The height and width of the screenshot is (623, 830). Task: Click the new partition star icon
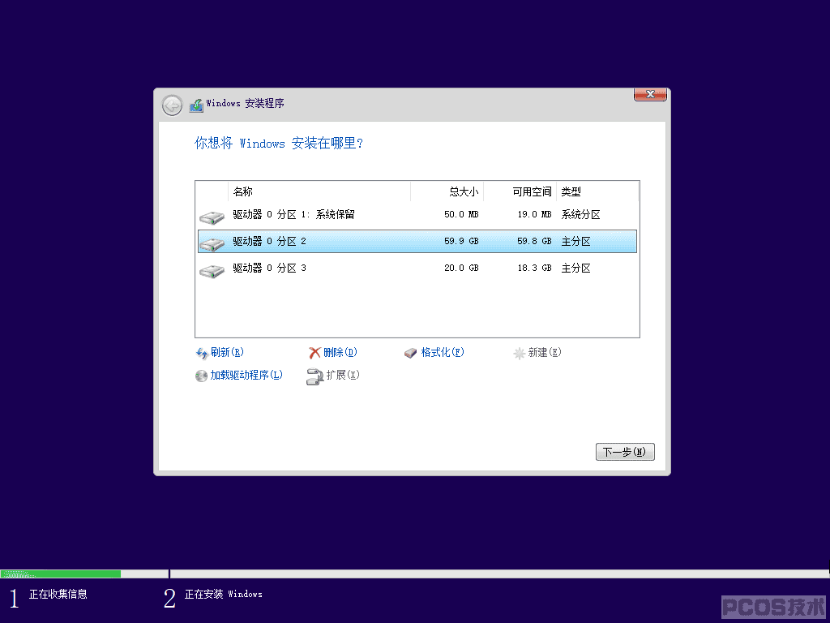tap(520, 353)
